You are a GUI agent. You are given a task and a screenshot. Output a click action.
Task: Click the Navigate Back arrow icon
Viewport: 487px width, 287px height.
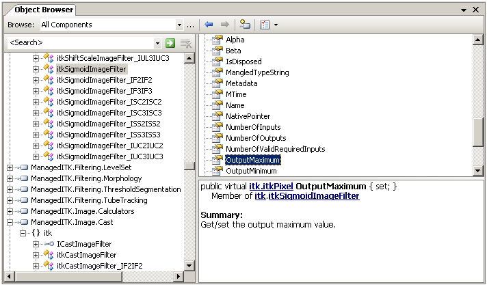point(209,25)
